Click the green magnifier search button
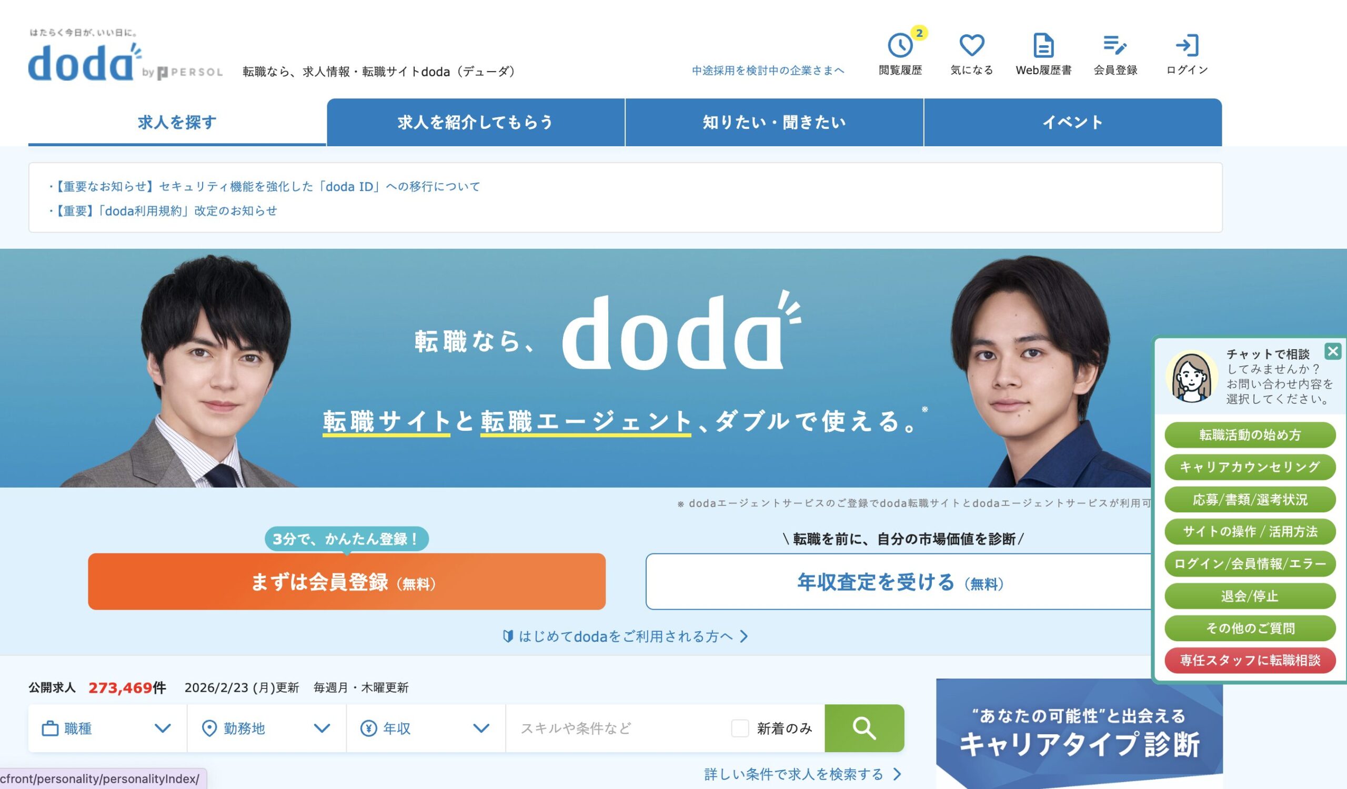This screenshot has width=1347, height=789. click(x=864, y=728)
